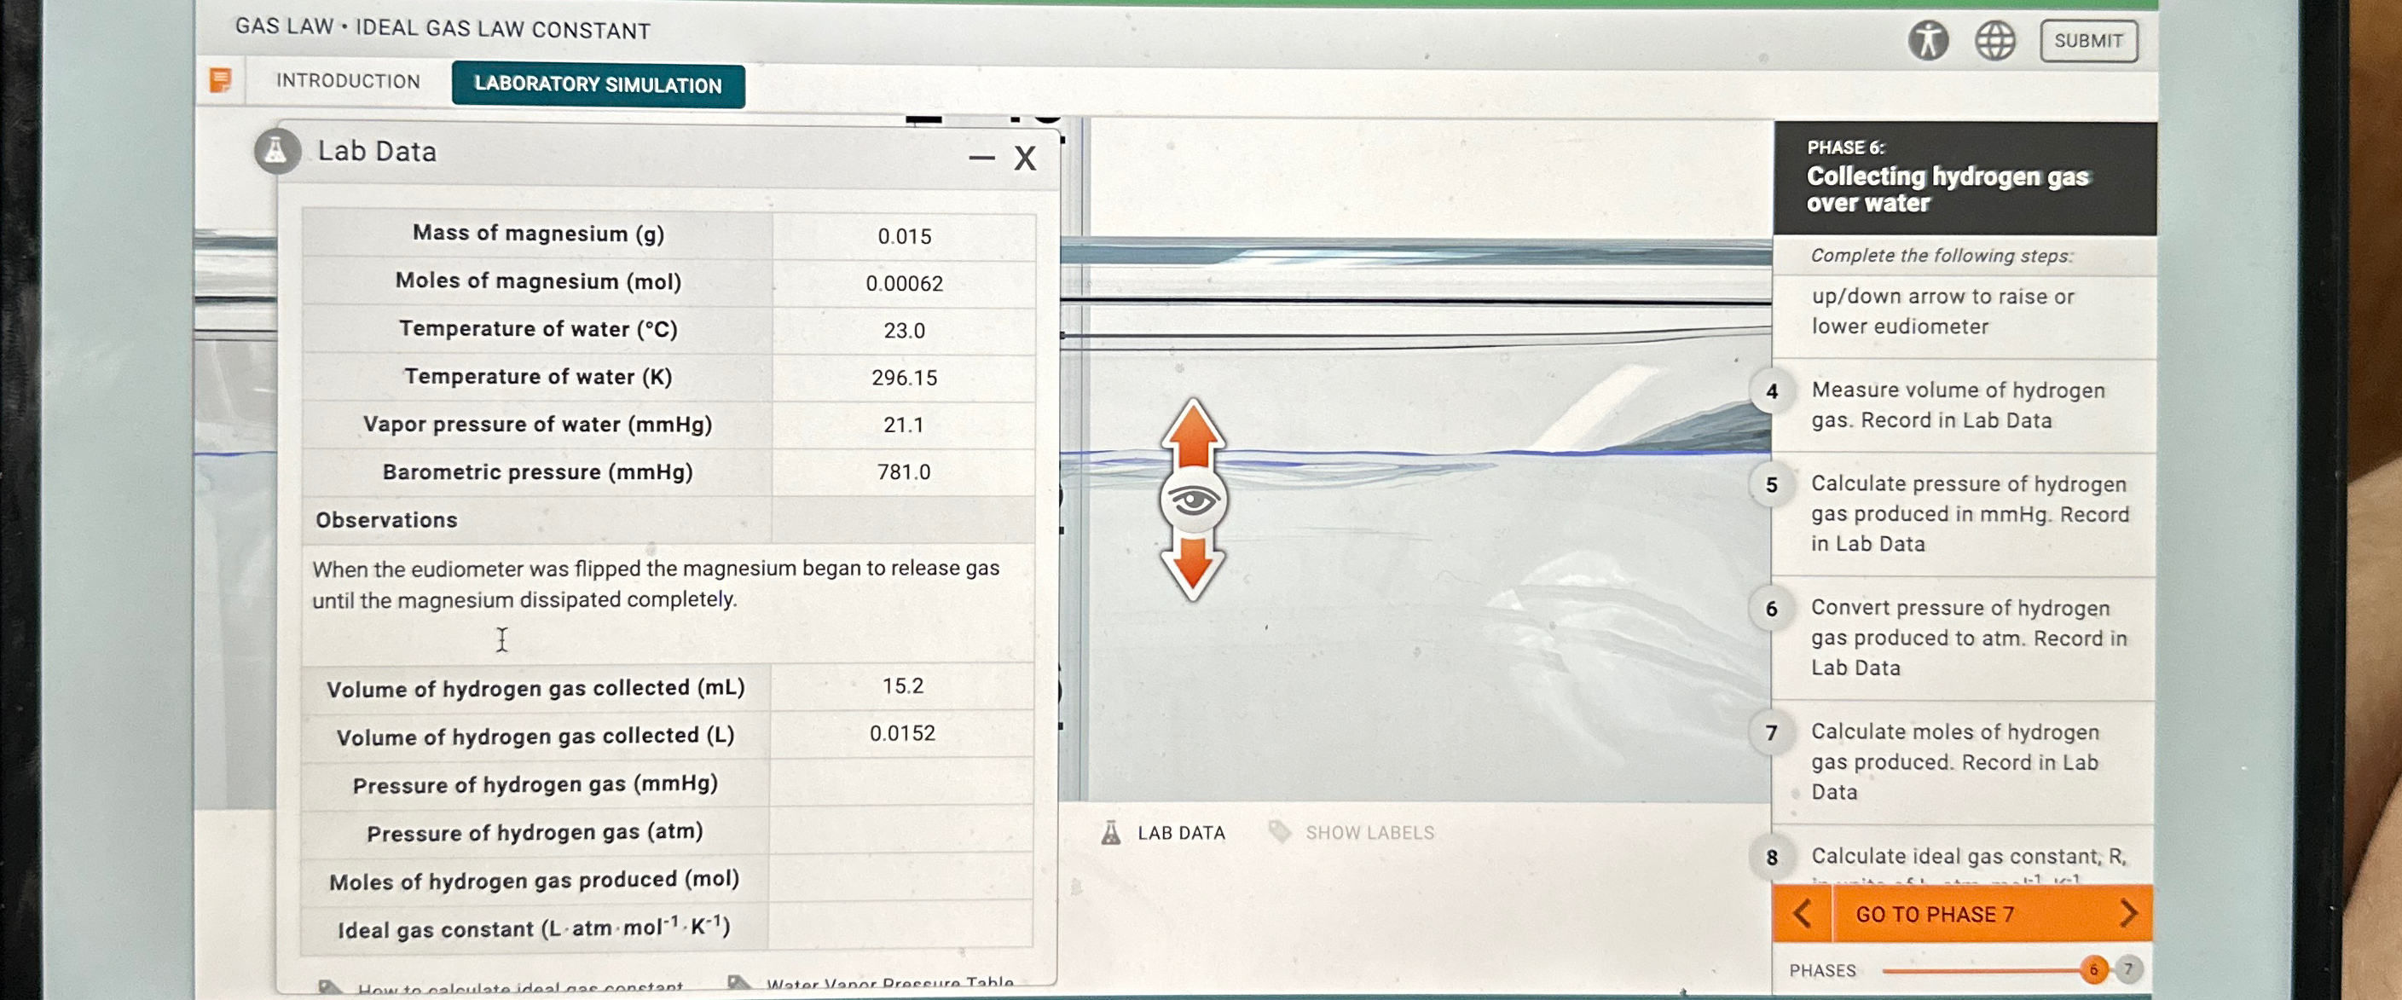Screen dimensions: 2402x1000
Task: Go to previous phase with left chevron
Action: pos(1802,913)
